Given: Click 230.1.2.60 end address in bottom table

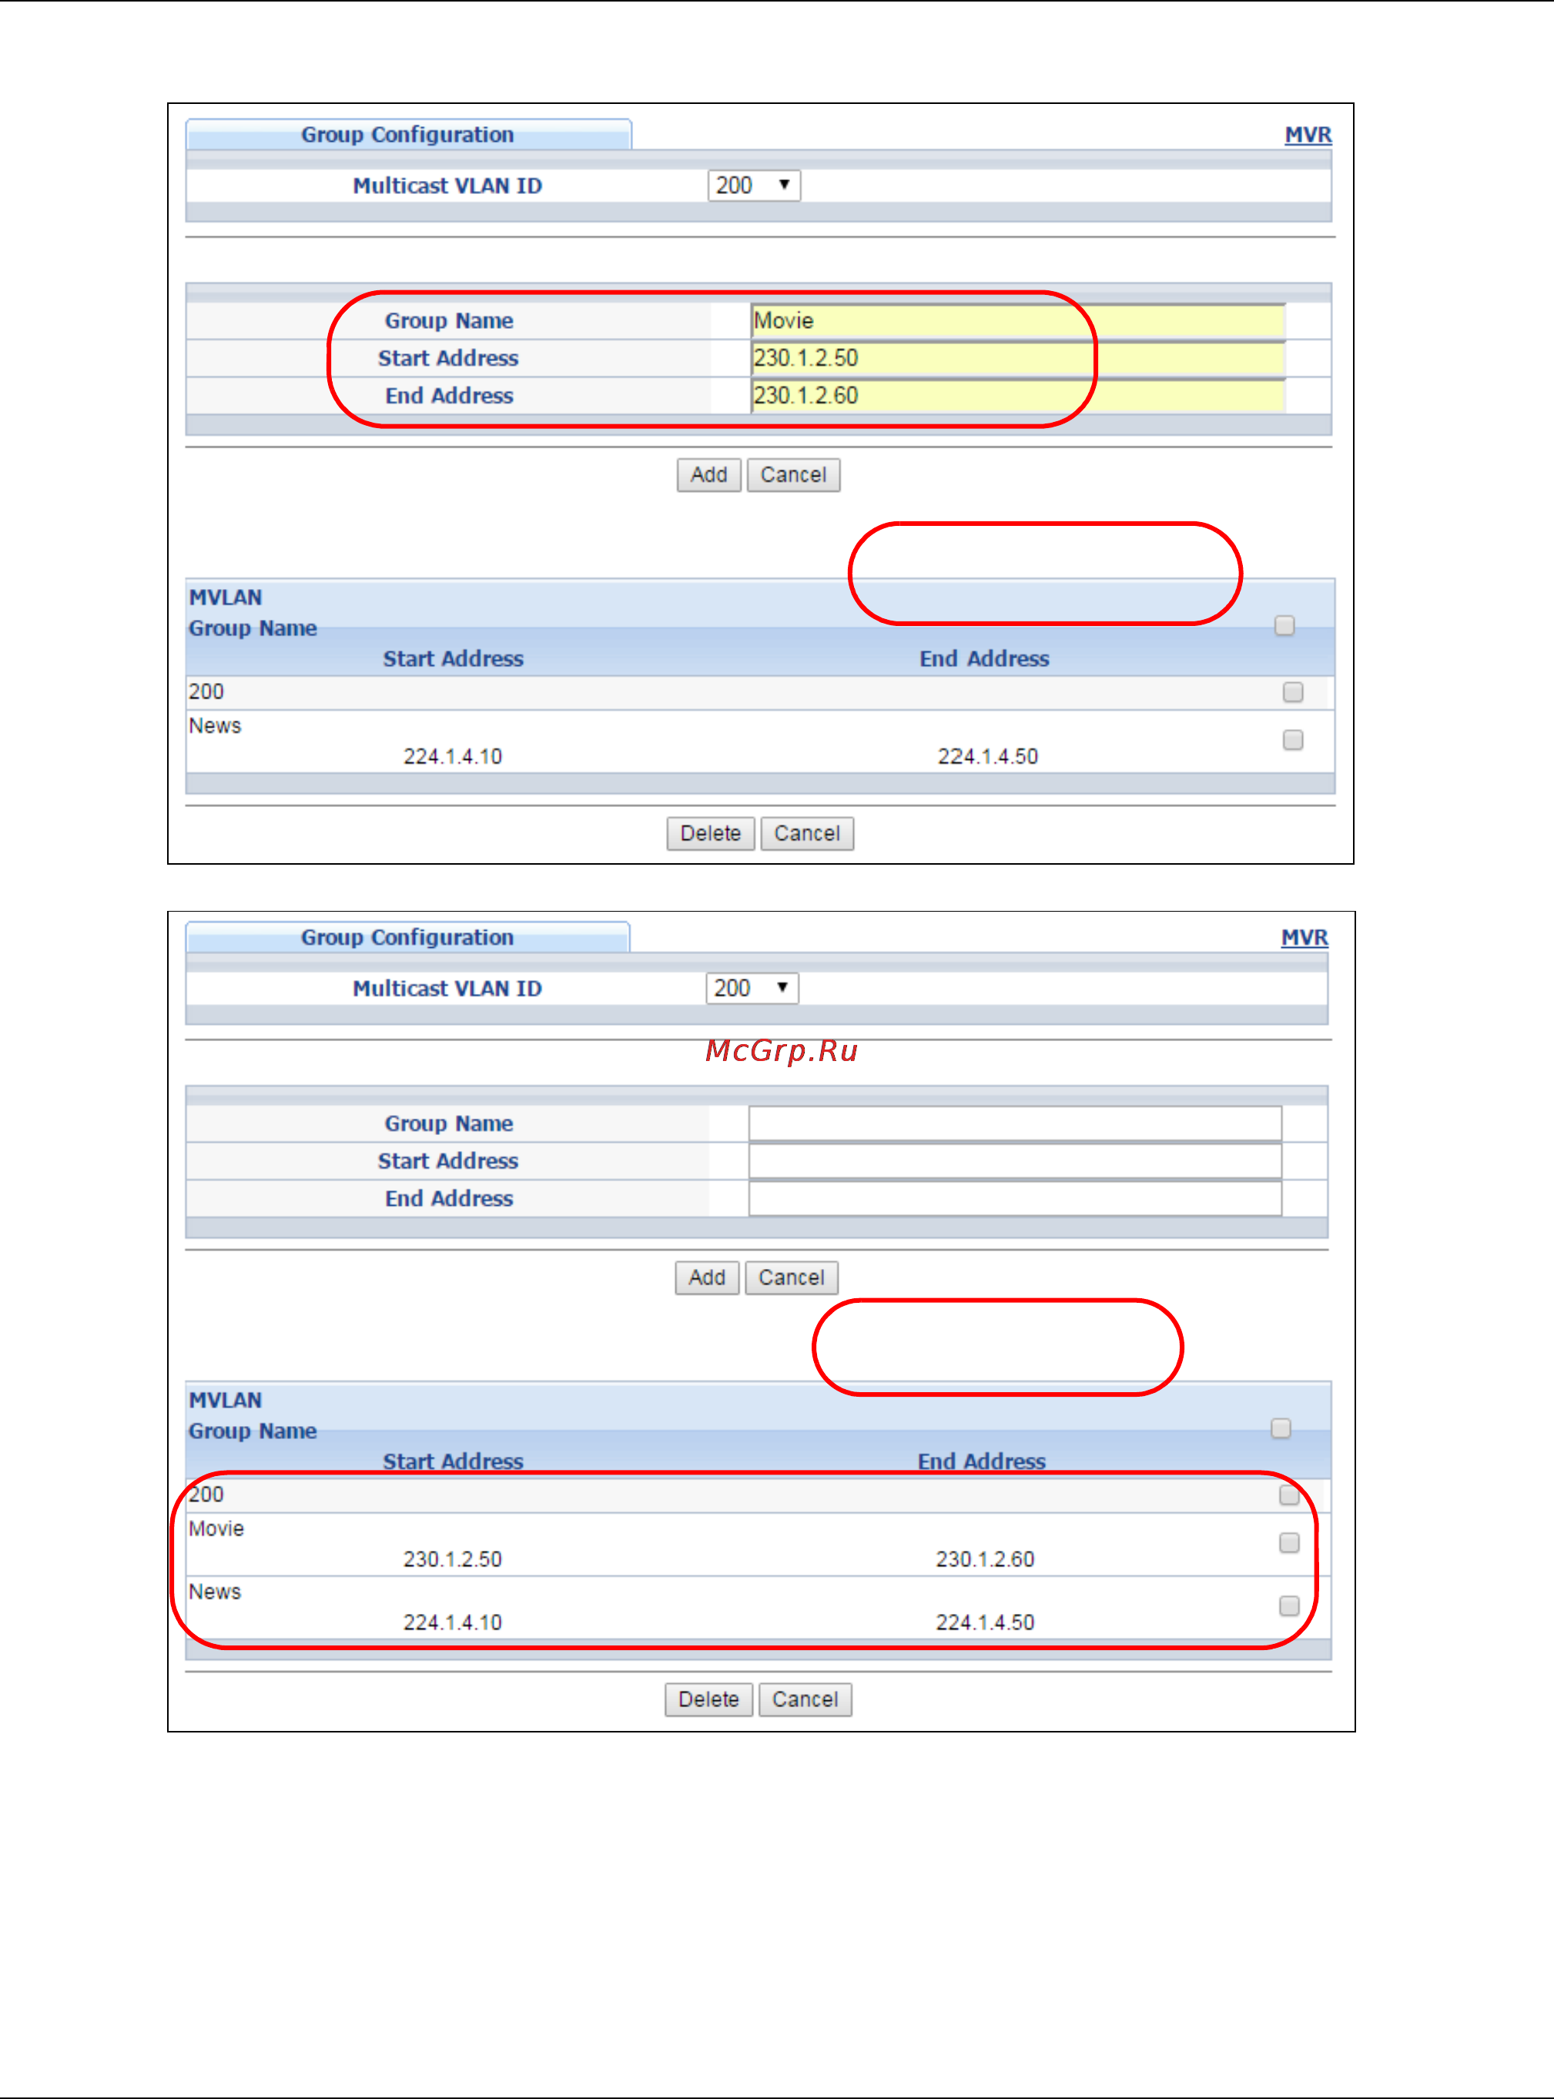Looking at the screenshot, I should tap(985, 1560).
